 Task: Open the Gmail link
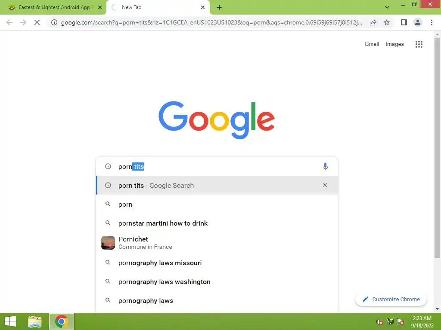click(372, 44)
